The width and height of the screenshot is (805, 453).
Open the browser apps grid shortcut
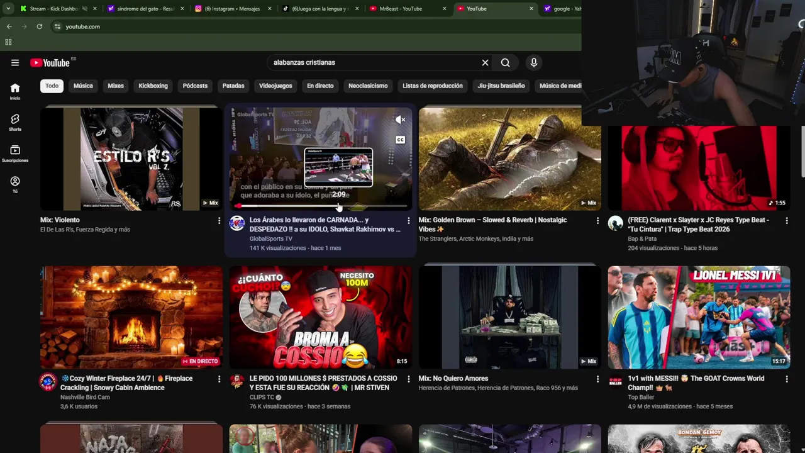point(8,42)
